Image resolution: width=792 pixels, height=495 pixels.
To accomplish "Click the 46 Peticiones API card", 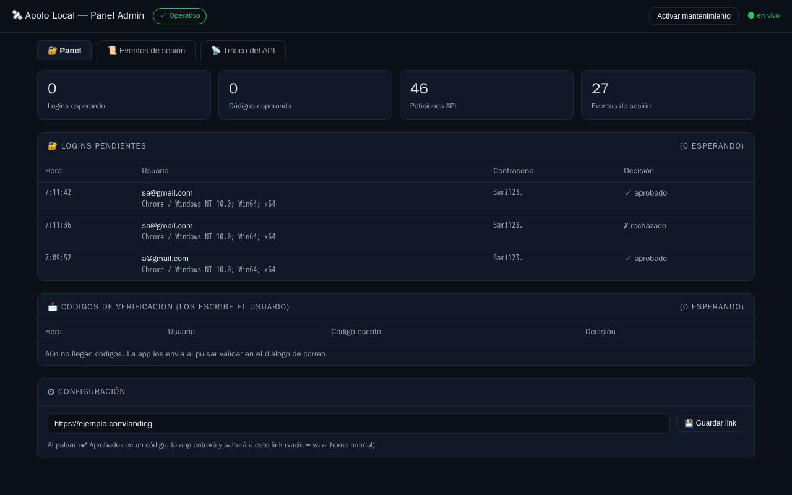I will pos(486,95).
